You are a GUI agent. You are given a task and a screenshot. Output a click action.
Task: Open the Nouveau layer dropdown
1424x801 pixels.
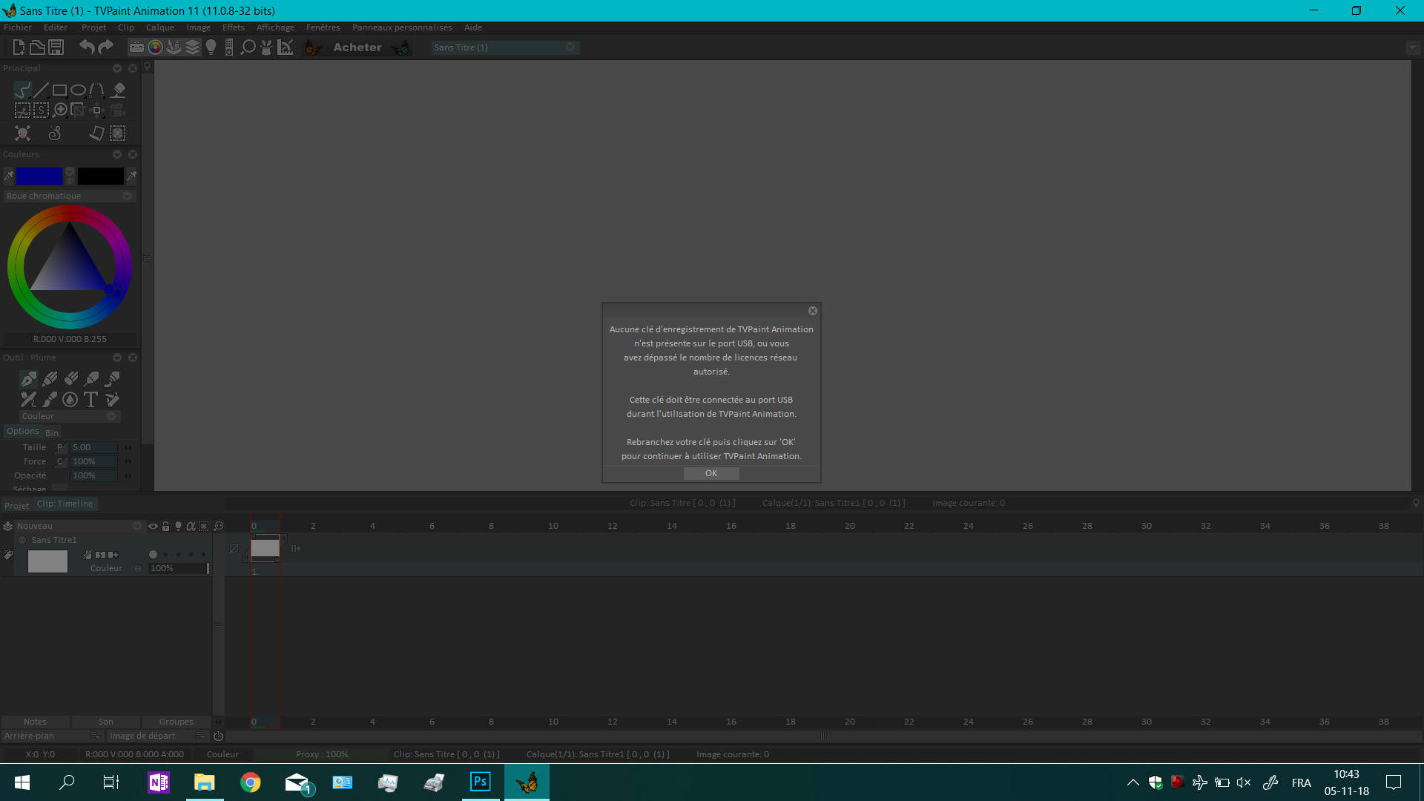tap(78, 526)
